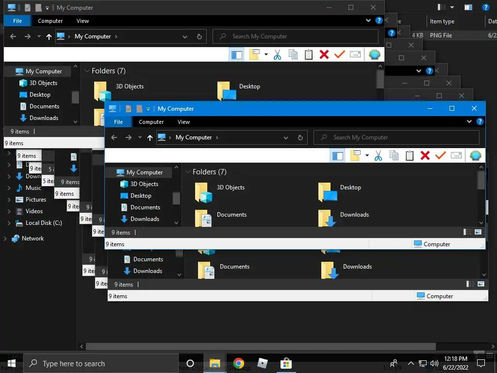Open Google Chrome from the taskbar
The image size is (497, 373).
click(238, 363)
